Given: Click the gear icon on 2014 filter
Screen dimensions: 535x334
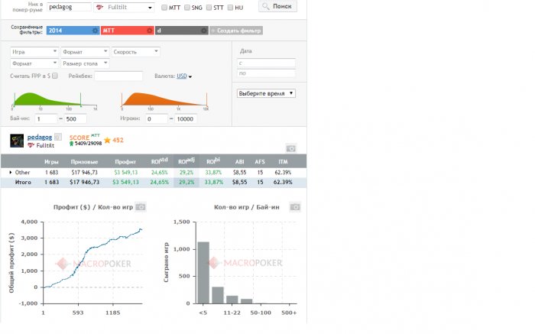Looking at the screenshot, I should pos(96,31).
